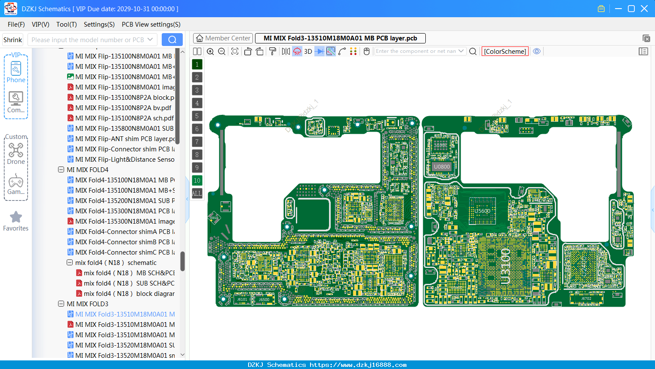Open the File(F) menu
The height and width of the screenshot is (369, 655).
[x=16, y=25]
